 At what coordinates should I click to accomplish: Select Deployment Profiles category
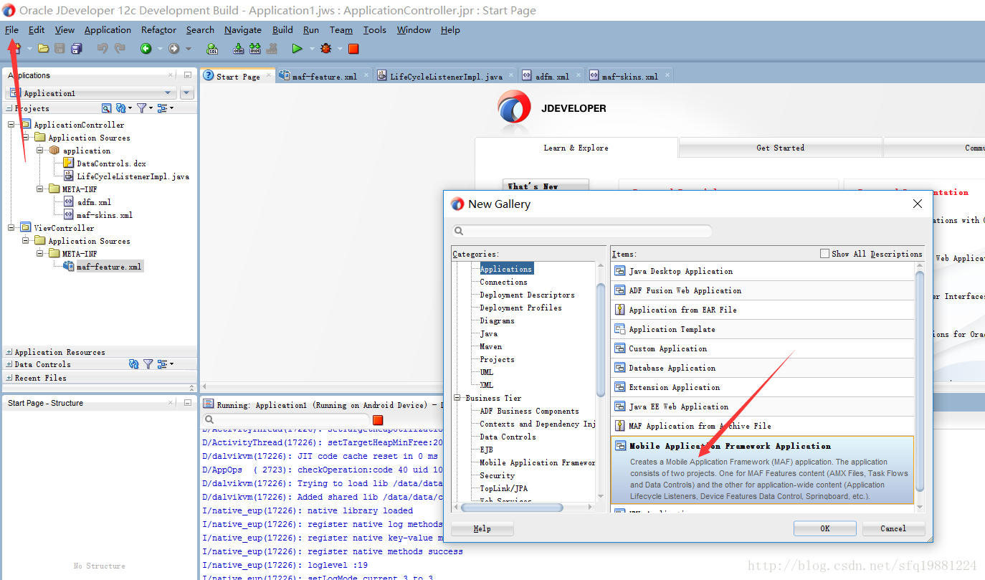520,308
